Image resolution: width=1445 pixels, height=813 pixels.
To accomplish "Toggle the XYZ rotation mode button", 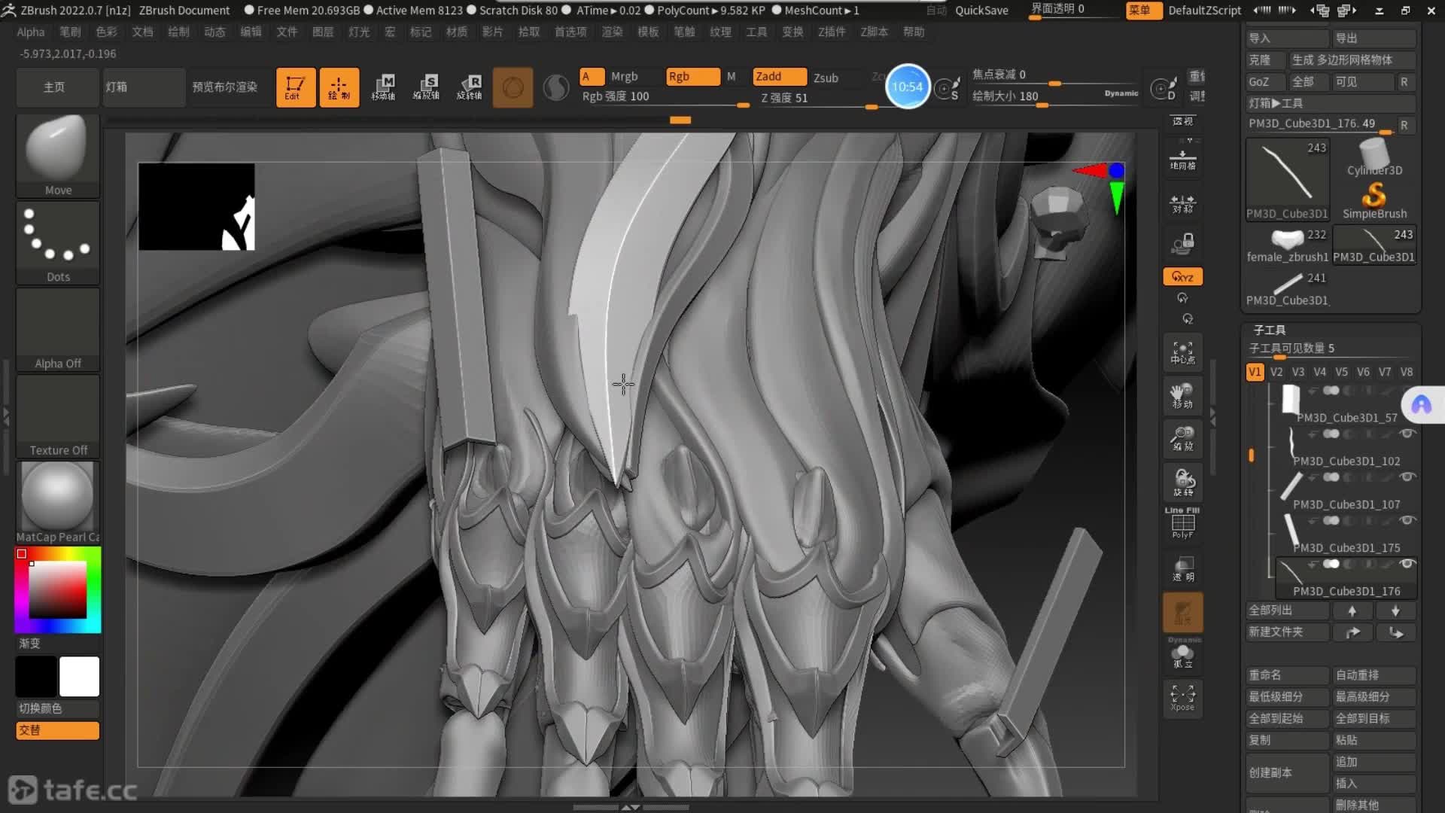I will pos(1182,277).
